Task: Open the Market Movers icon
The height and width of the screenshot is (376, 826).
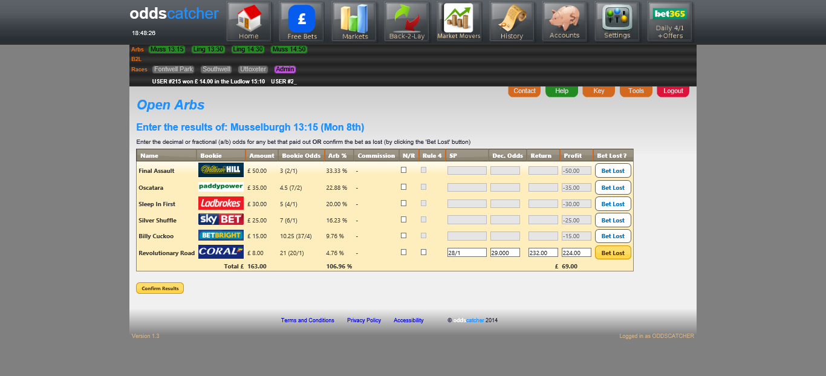Action: click(459, 22)
